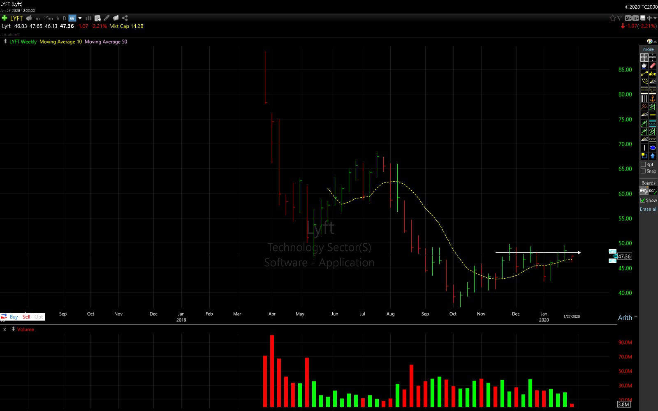
Task: Open the Arith scale dropdown
Action: click(628, 317)
